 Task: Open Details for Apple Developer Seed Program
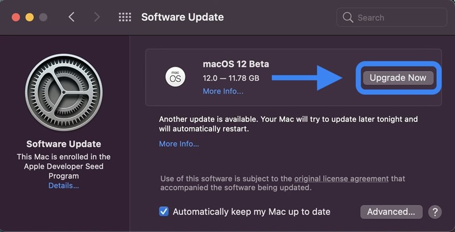[x=64, y=185]
